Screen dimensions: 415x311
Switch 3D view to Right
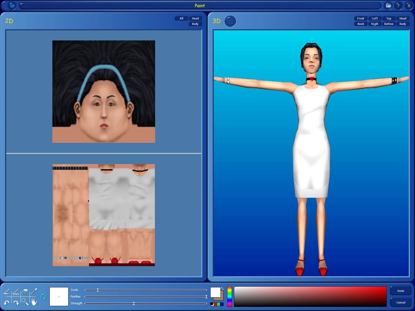coord(375,24)
